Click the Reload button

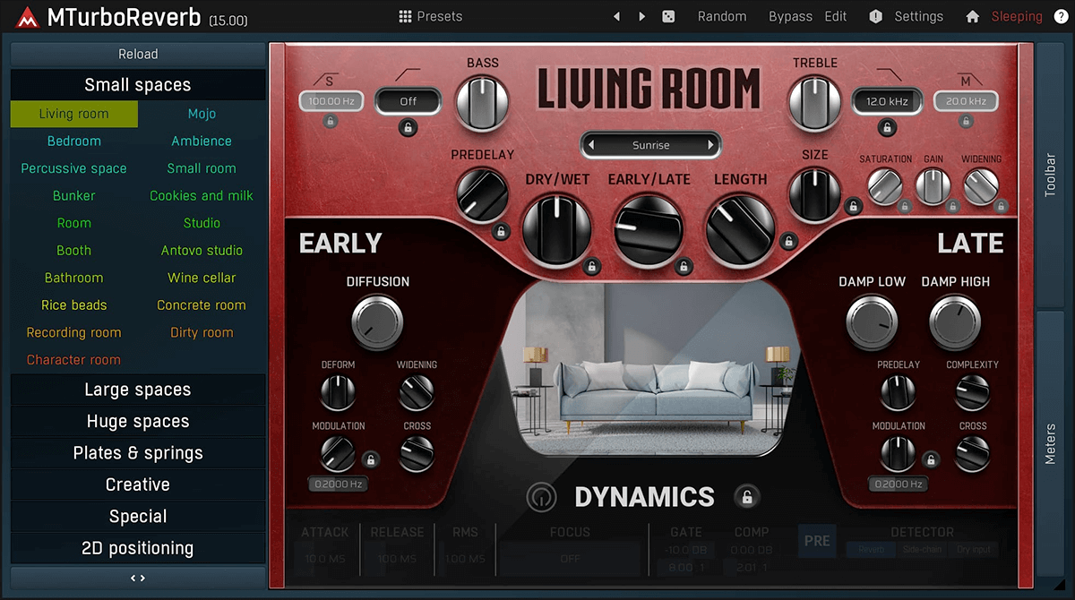137,54
